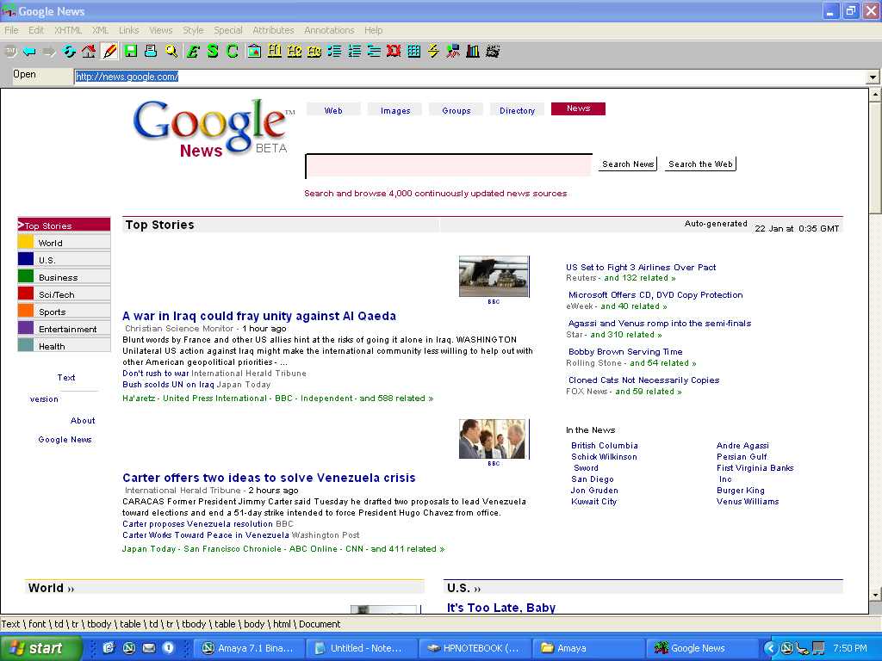
Task: Expand the U.S. section heading
Action: click(x=464, y=588)
